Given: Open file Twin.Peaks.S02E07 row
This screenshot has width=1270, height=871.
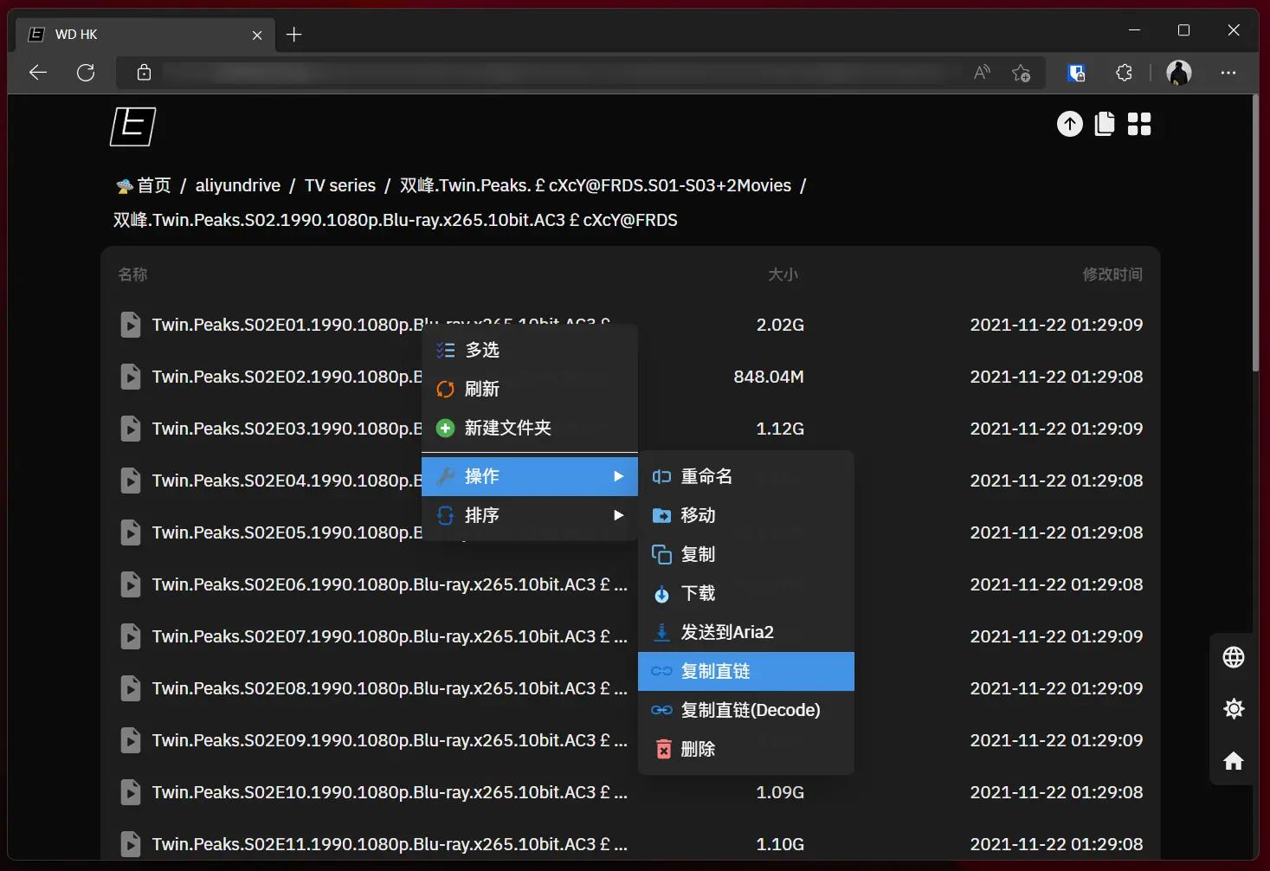Looking at the screenshot, I should pos(630,636).
